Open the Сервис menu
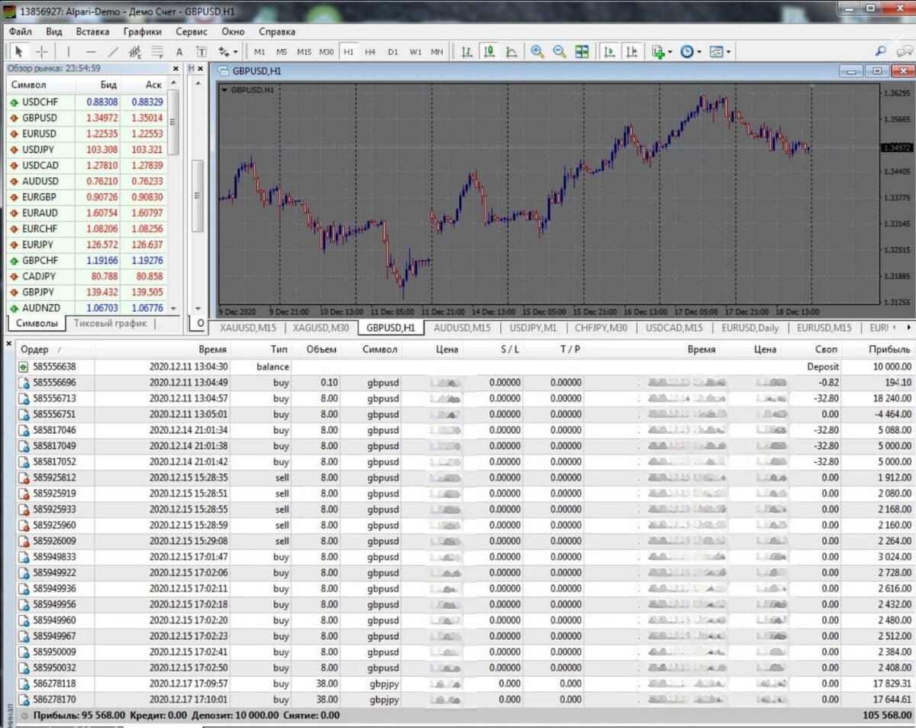 point(191,32)
